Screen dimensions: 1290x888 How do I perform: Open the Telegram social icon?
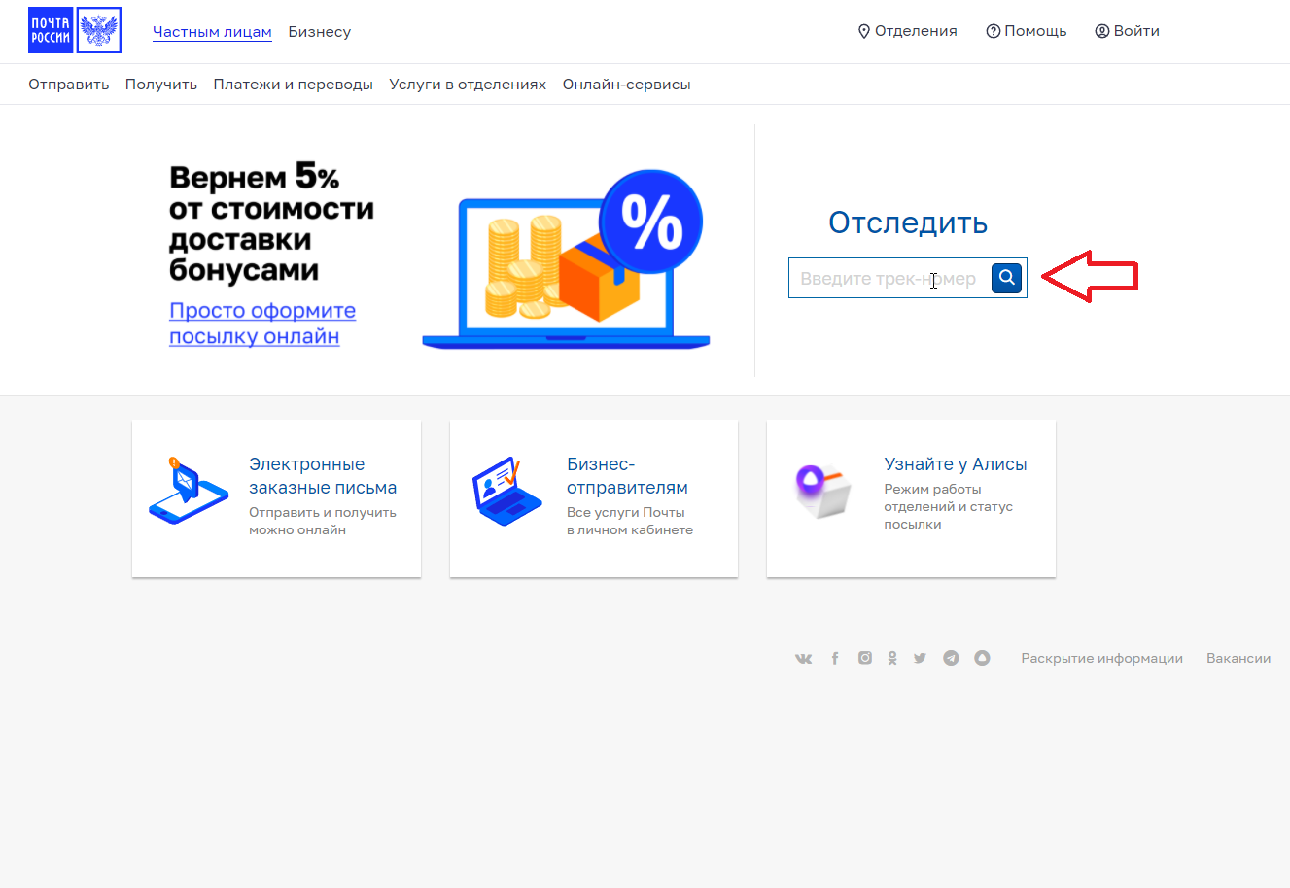(951, 658)
